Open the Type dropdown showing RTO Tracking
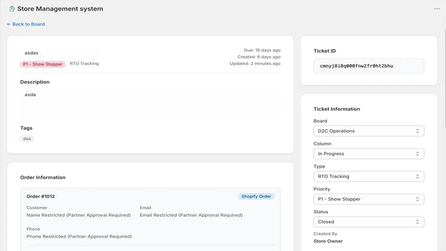The width and height of the screenshot is (446, 251). (369, 176)
